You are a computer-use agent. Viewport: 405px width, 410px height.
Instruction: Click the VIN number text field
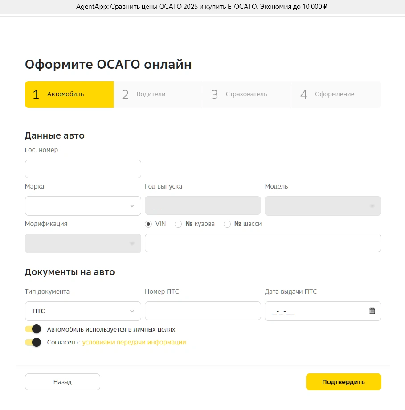263,243
